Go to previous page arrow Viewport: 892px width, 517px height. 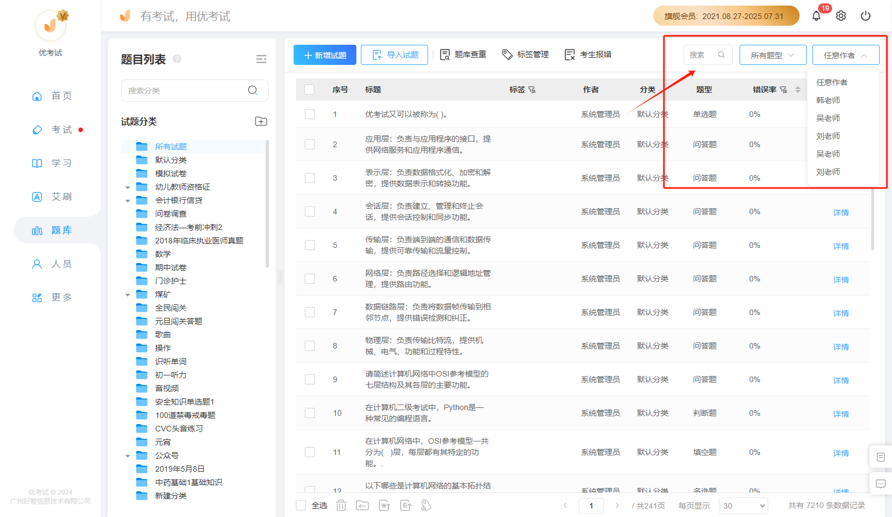[x=565, y=505]
